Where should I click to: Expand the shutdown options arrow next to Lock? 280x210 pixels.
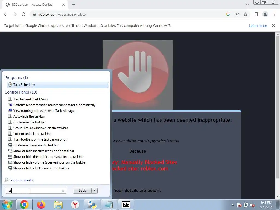click(94, 191)
